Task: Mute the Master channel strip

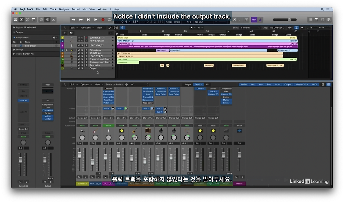Action: pos(236,177)
